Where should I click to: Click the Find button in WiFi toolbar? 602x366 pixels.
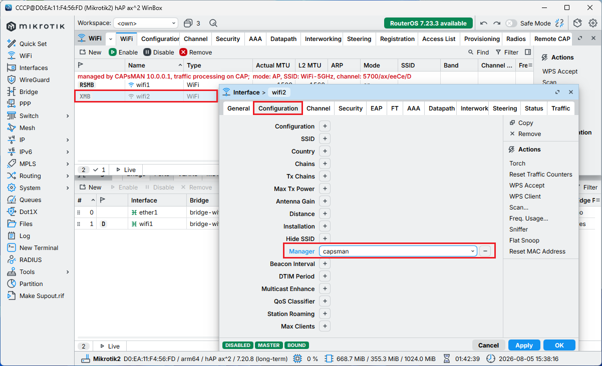coord(478,52)
